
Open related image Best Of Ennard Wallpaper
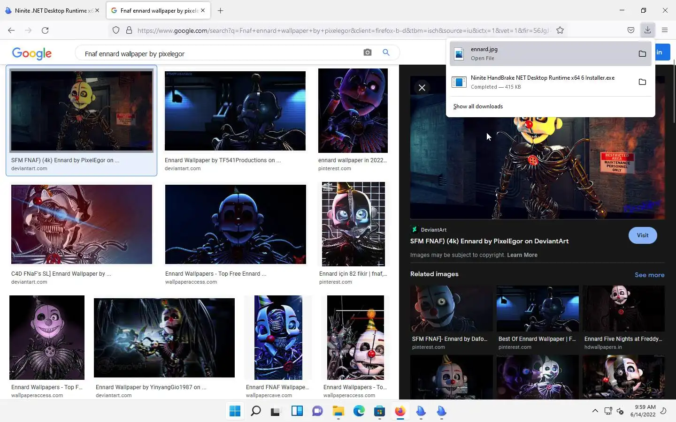pos(538,309)
